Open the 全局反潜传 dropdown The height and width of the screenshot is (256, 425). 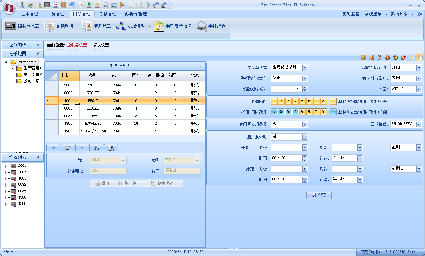click(305, 68)
